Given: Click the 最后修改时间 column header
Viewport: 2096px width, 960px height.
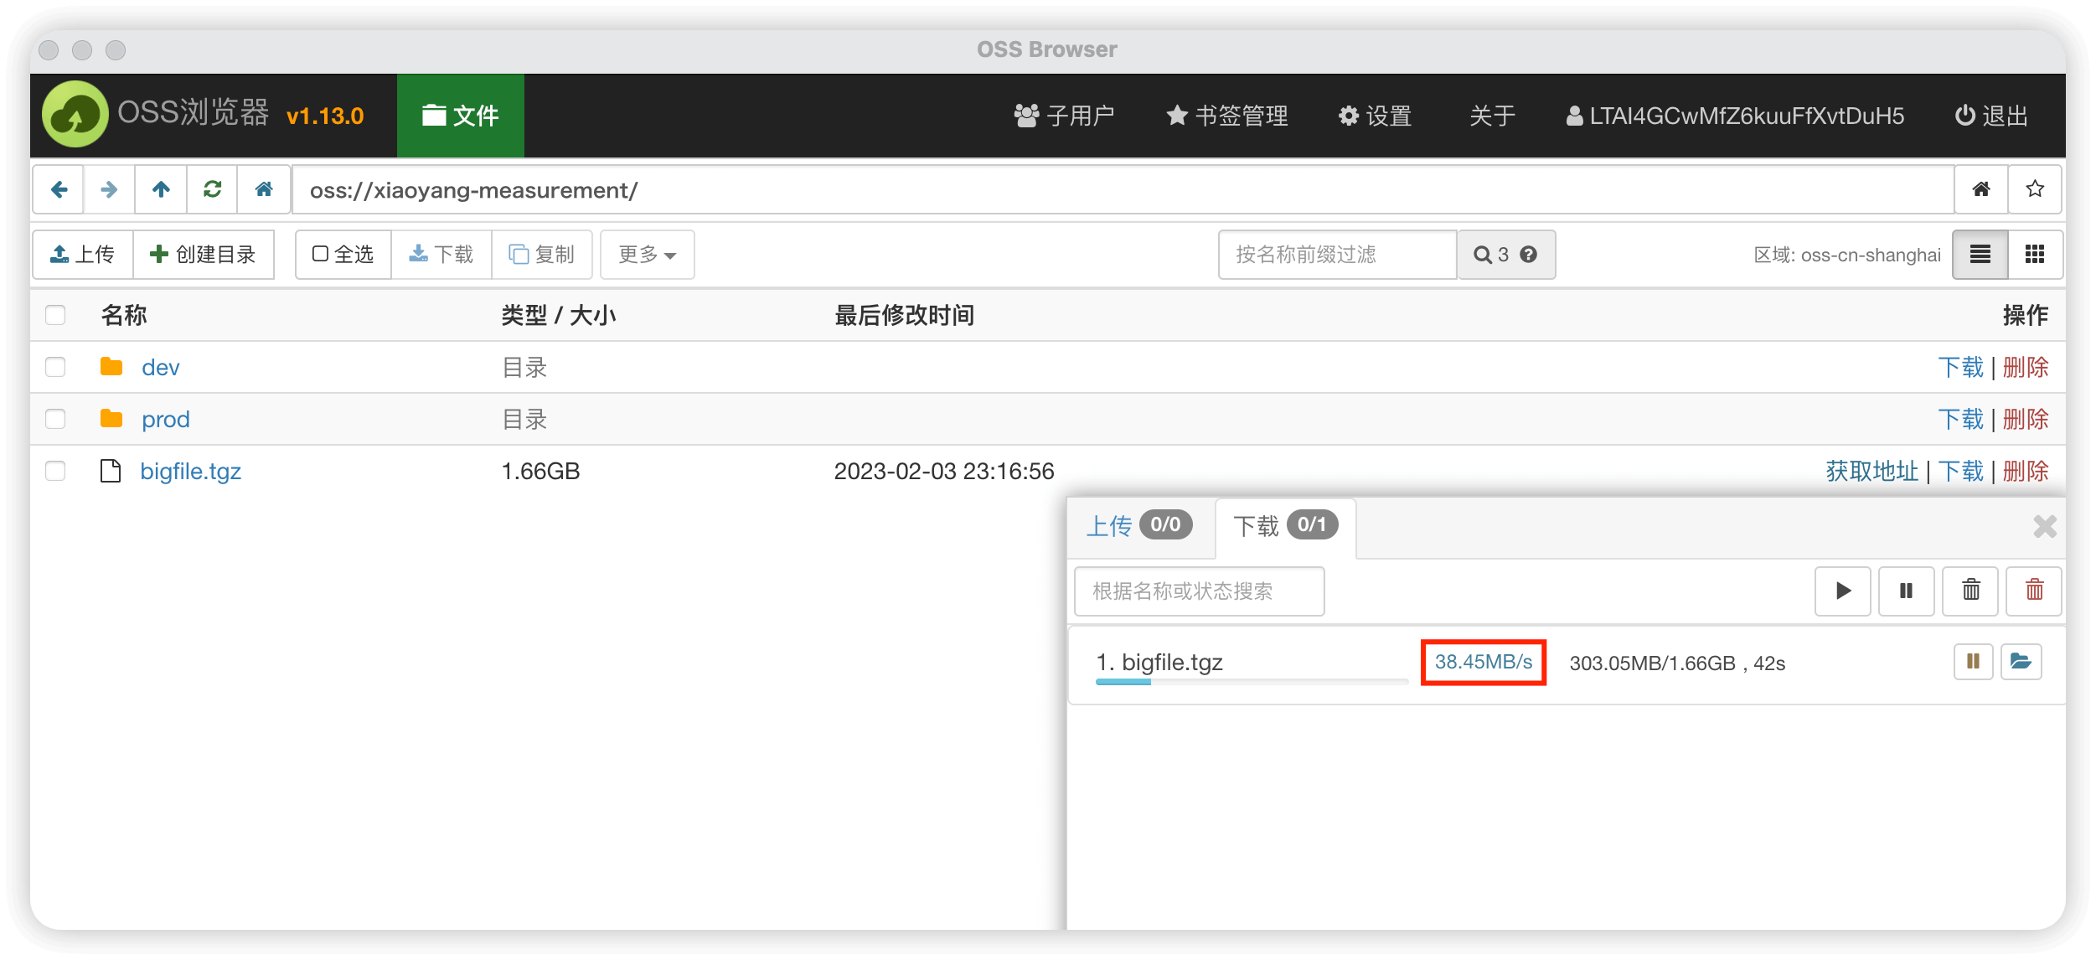Looking at the screenshot, I should coord(904,315).
